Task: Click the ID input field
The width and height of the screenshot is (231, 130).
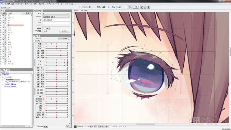Action: coord(56,20)
